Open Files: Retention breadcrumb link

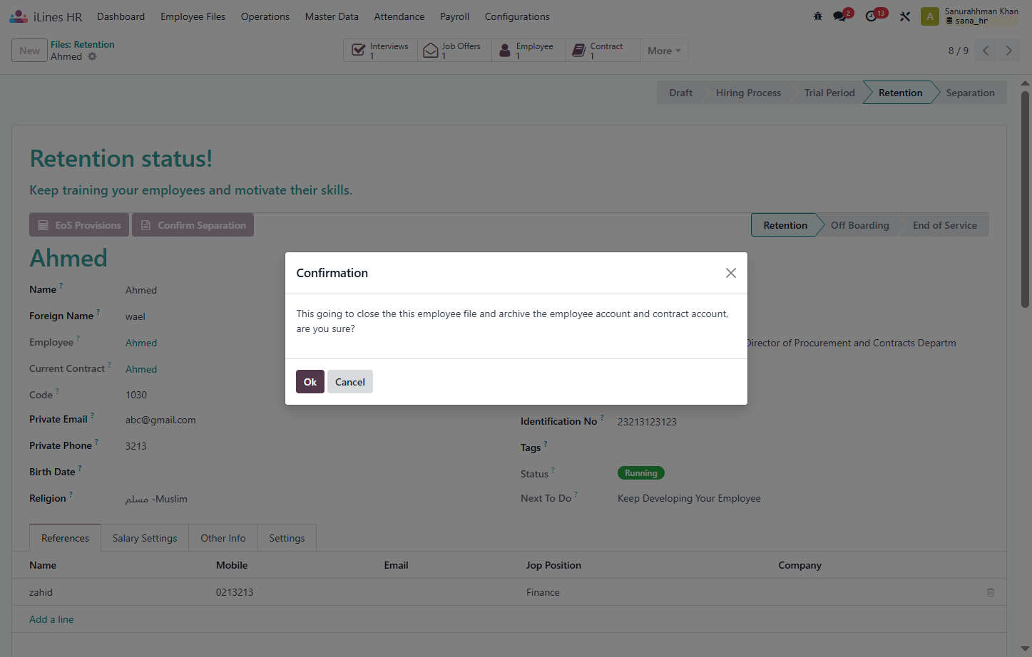click(x=83, y=44)
